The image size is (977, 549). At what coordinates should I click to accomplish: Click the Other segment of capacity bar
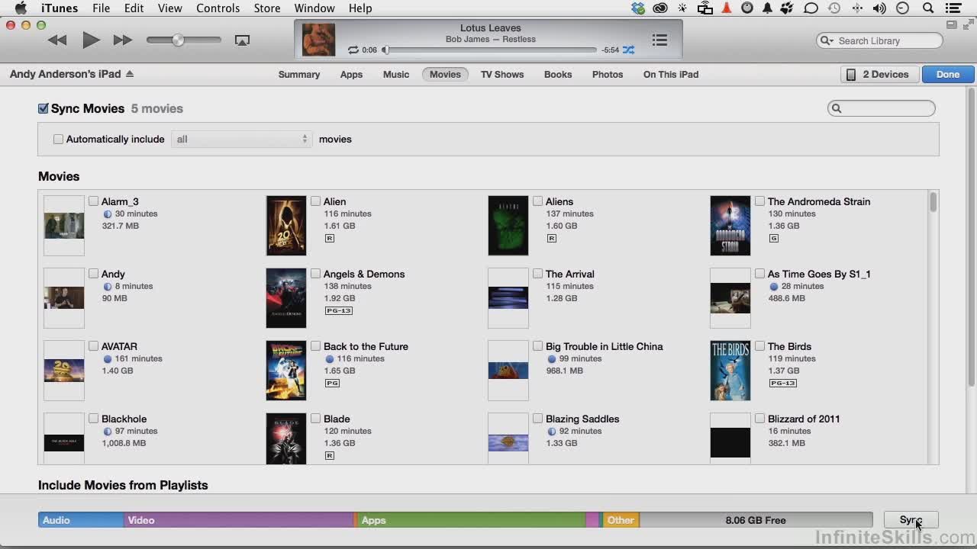coord(621,520)
